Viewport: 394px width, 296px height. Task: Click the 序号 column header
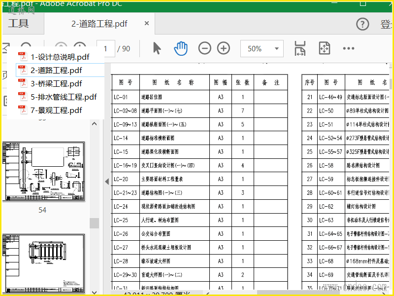tap(310, 82)
